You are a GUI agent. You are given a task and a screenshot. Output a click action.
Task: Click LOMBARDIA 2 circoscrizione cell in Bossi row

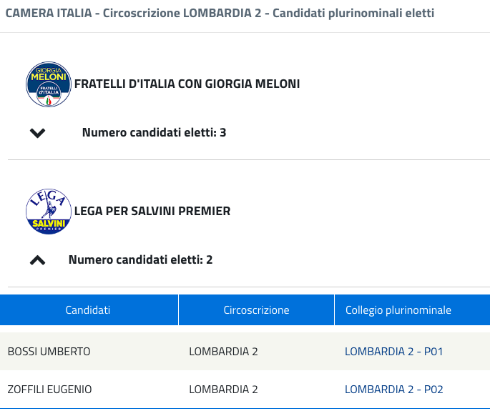point(223,352)
